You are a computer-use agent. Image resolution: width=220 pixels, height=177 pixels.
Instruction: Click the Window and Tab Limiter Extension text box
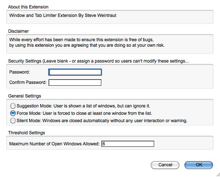click(x=110, y=17)
